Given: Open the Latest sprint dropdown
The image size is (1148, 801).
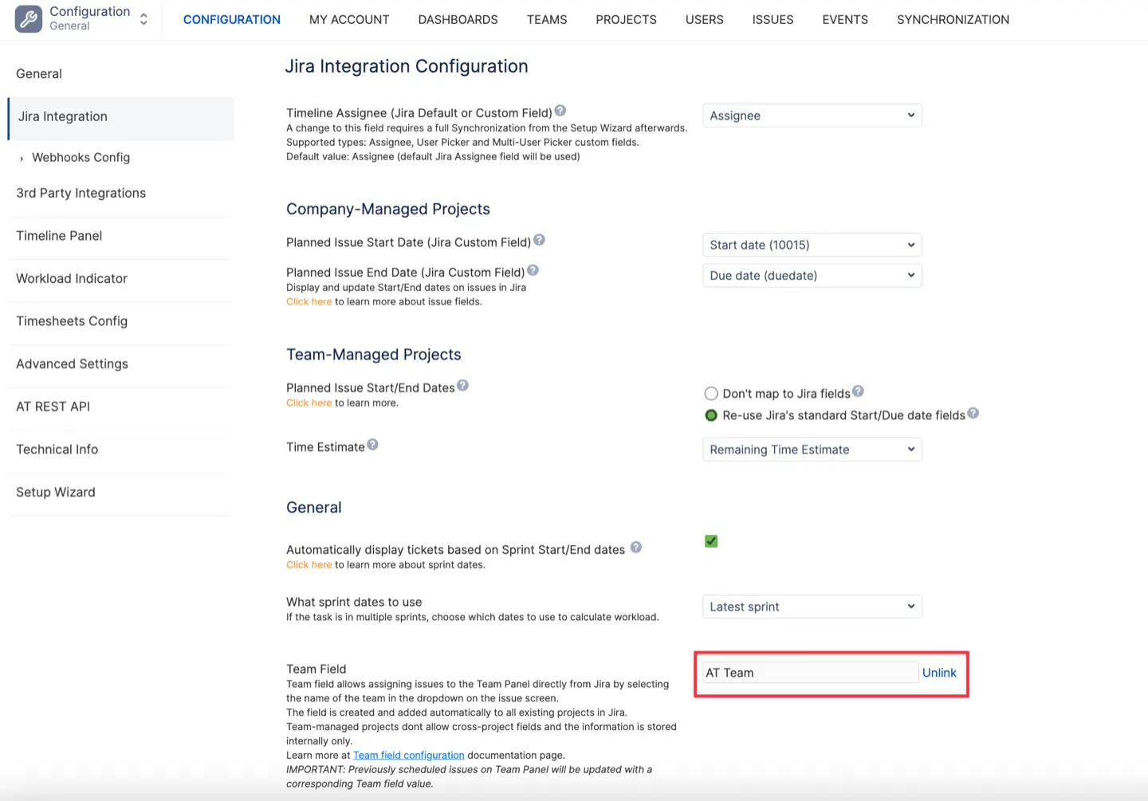Looking at the screenshot, I should click(x=812, y=607).
